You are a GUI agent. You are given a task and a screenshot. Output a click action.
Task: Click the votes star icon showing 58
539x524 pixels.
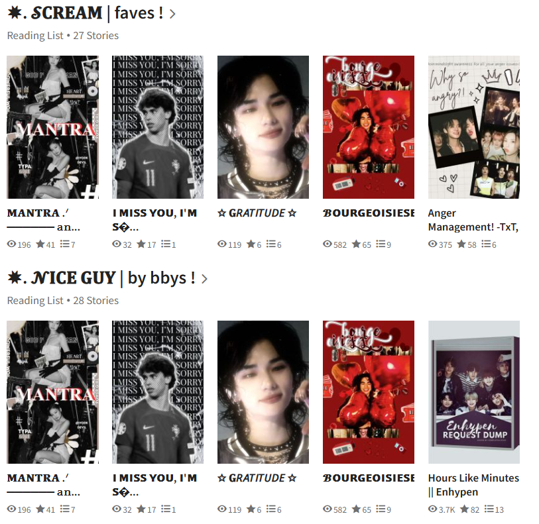pyautogui.click(x=461, y=244)
